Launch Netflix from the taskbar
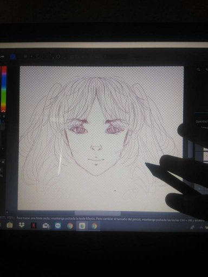 [x=34, y=226]
